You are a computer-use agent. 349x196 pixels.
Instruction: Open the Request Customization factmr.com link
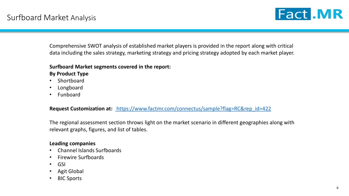click(x=193, y=109)
